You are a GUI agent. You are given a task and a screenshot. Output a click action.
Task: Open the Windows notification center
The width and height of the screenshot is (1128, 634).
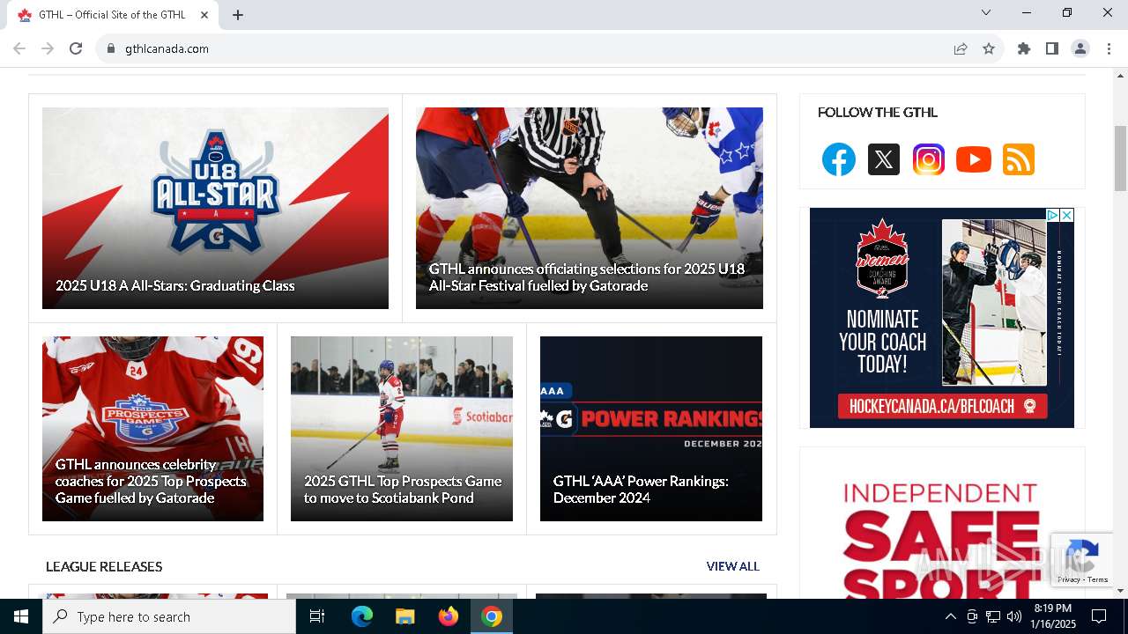point(1099,616)
